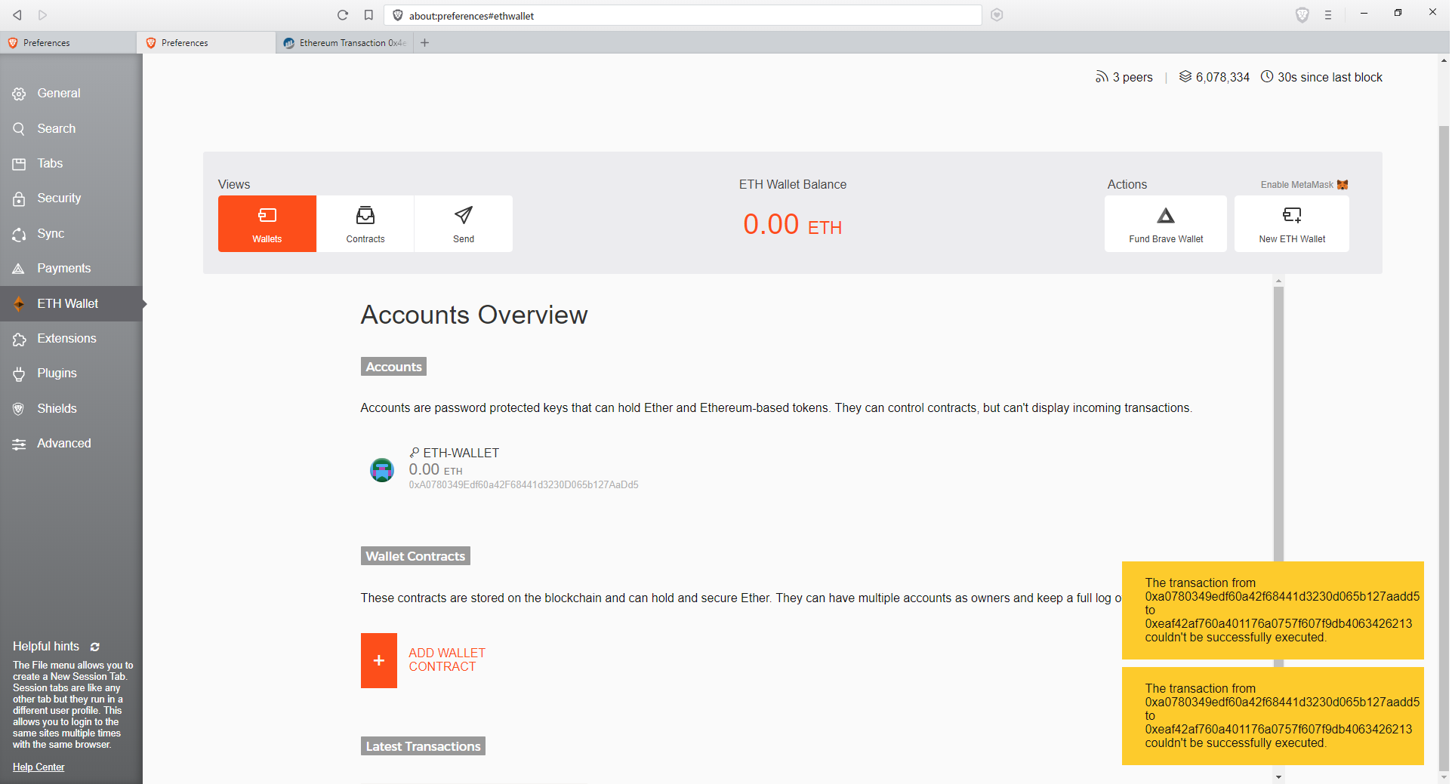The height and width of the screenshot is (784, 1452).
Task: Click the time since last block indicator
Action: pos(1321,77)
